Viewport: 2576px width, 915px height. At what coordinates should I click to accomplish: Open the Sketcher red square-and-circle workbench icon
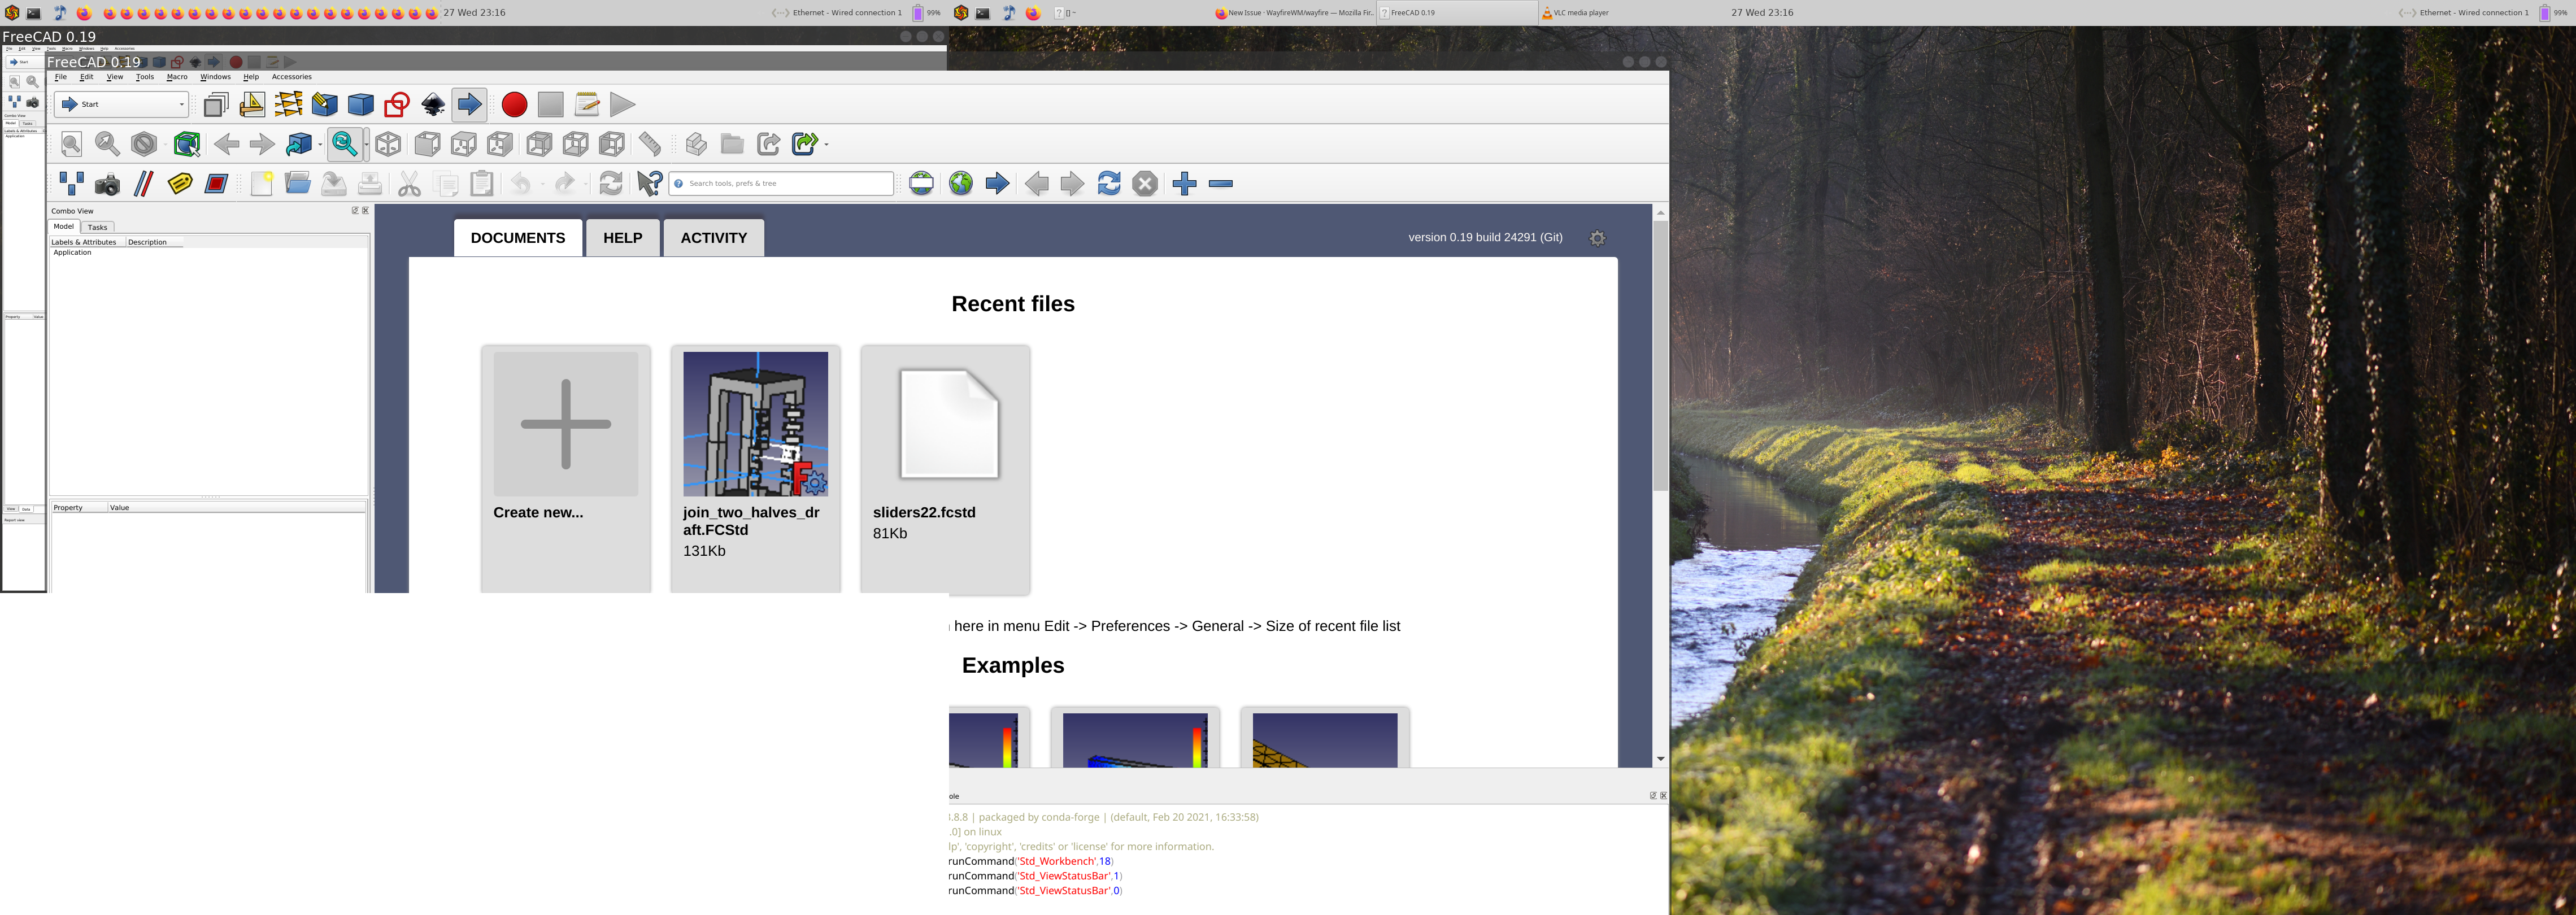[x=397, y=104]
